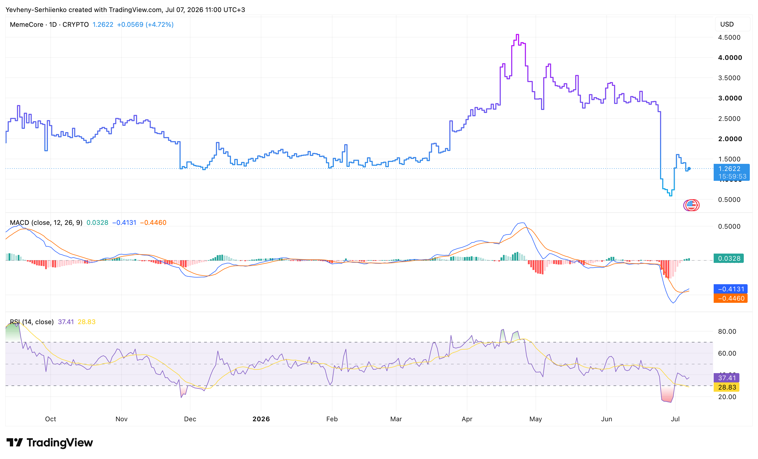Click the MACD (close, 12, 26, 9) legend
The width and height of the screenshot is (758, 459).
[46, 223]
